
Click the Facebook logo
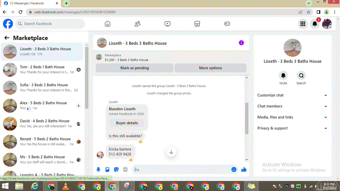[x=8, y=24]
